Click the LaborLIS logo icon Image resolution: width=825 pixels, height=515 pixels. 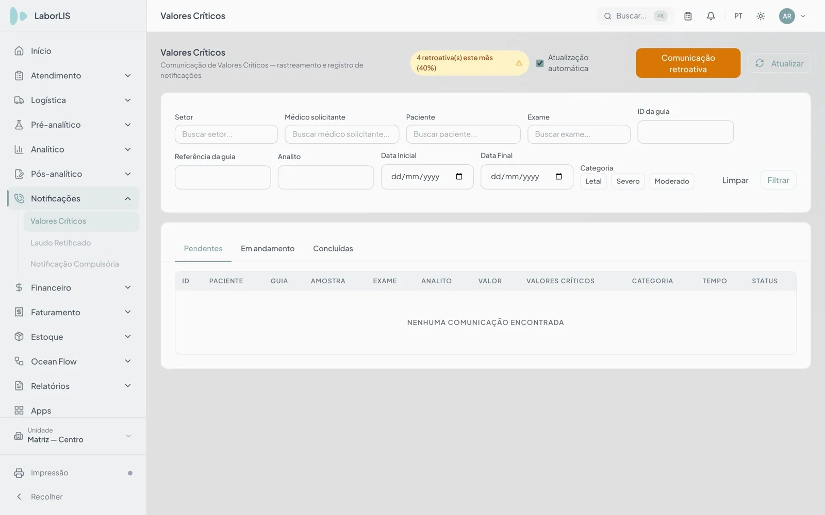tap(19, 16)
